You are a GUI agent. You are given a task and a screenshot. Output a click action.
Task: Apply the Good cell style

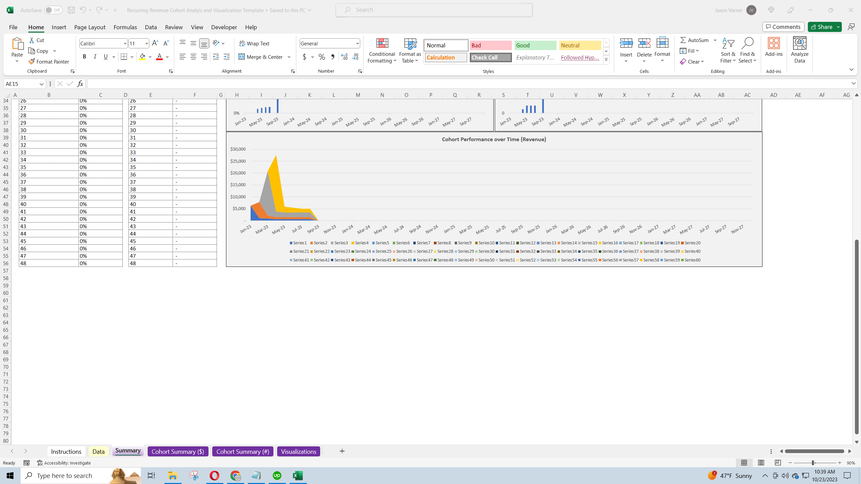click(x=535, y=45)
